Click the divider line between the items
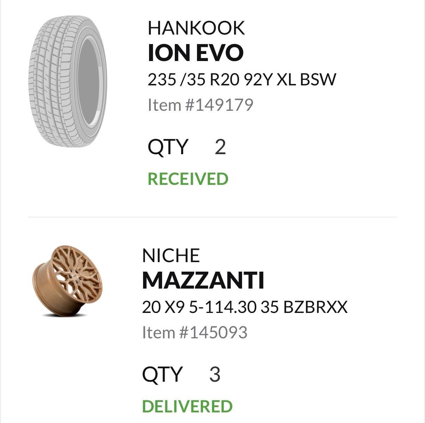The image size is (425, 423). pyautogui.click(x=212, y=217)
